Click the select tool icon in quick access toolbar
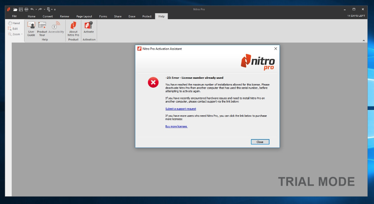374x204 pixels. (x=49, y=10)
